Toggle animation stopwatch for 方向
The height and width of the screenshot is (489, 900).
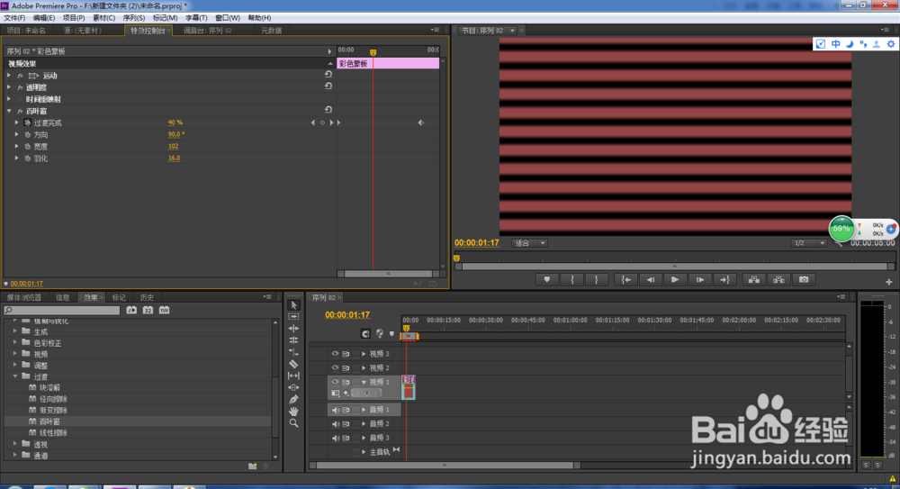[28, 134]
